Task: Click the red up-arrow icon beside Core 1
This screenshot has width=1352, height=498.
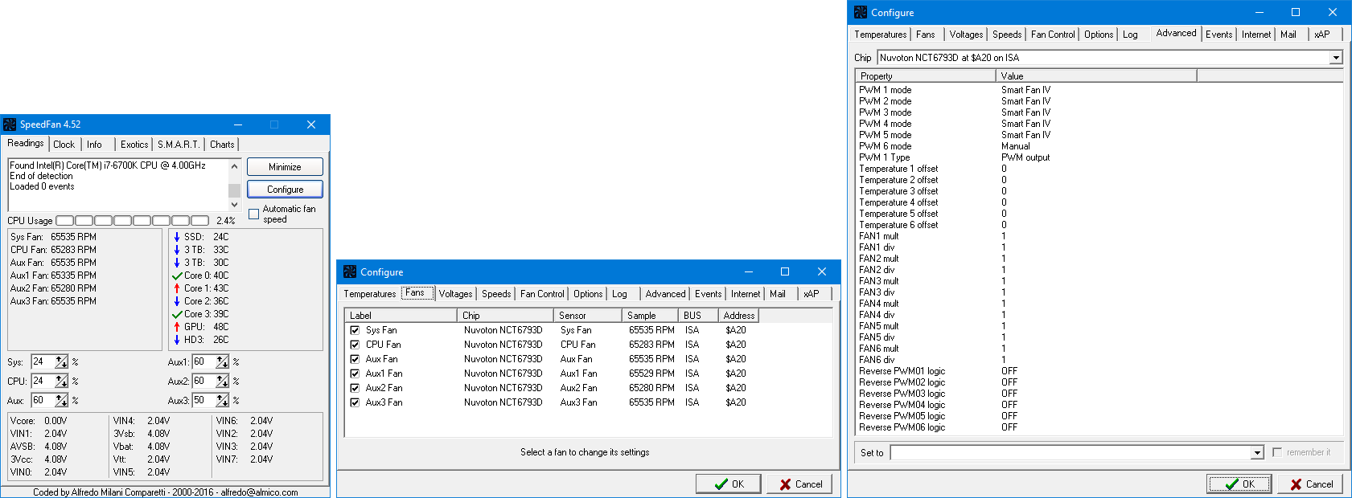Action: pos(177,288)
